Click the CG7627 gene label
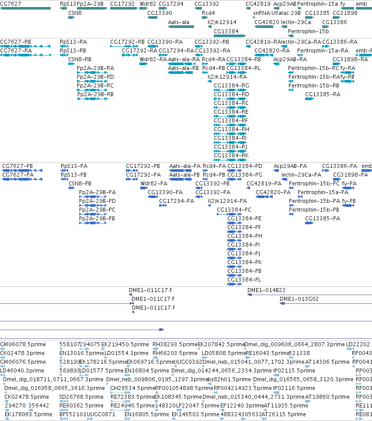Screen dimensions: 372x421 point(10,4)
